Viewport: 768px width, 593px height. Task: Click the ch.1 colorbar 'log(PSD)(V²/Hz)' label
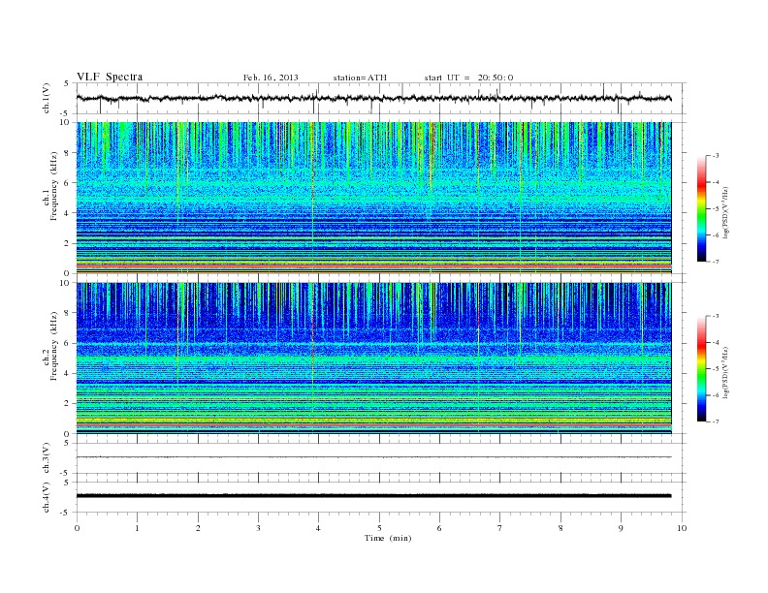coord(725,213)
